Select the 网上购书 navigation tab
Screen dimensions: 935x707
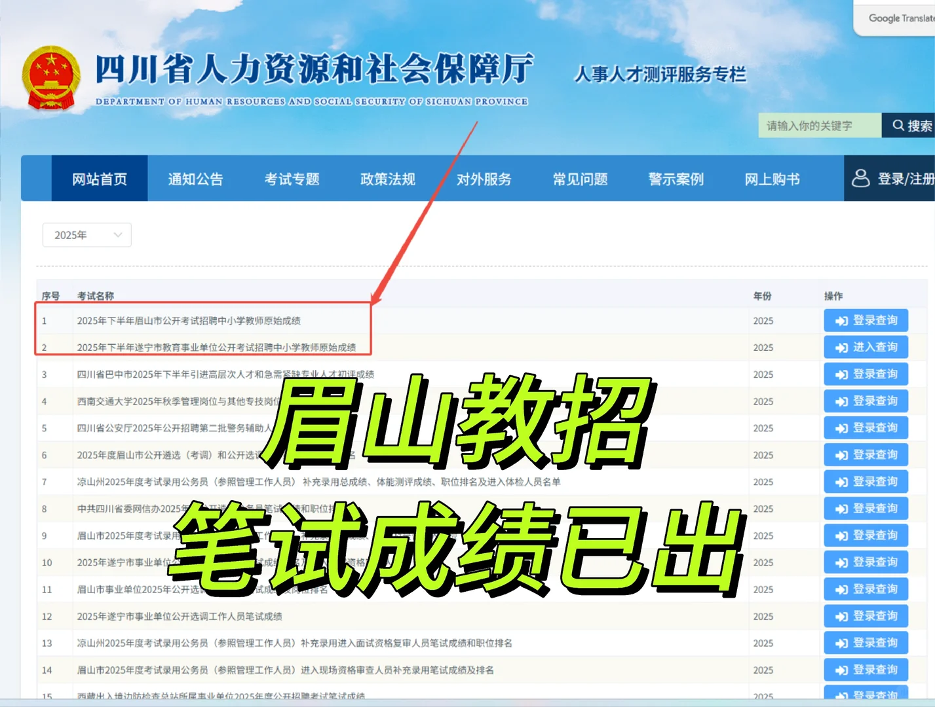point(771,179)
